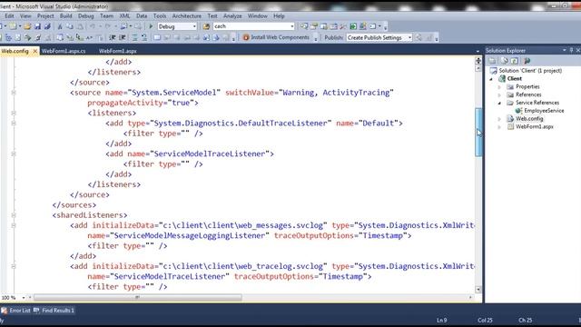Click last icon in Solution Explorer toolbar
Screen dimensions: 581x327
[527, 61]
